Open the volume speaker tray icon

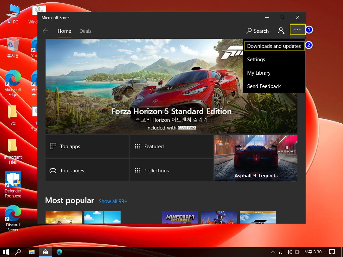click(x=289, y=252)
